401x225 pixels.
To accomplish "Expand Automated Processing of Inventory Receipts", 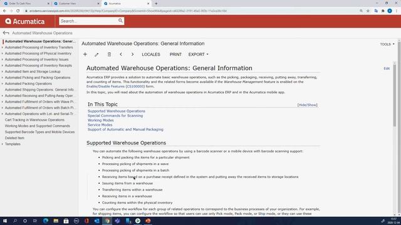I will 3,66.
